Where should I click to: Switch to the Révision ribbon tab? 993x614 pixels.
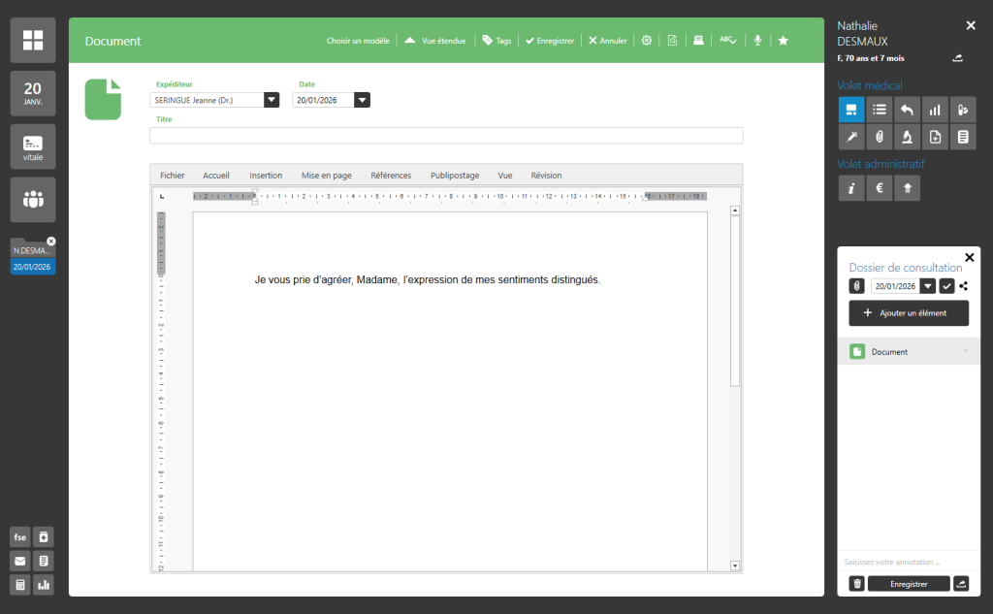546,176
